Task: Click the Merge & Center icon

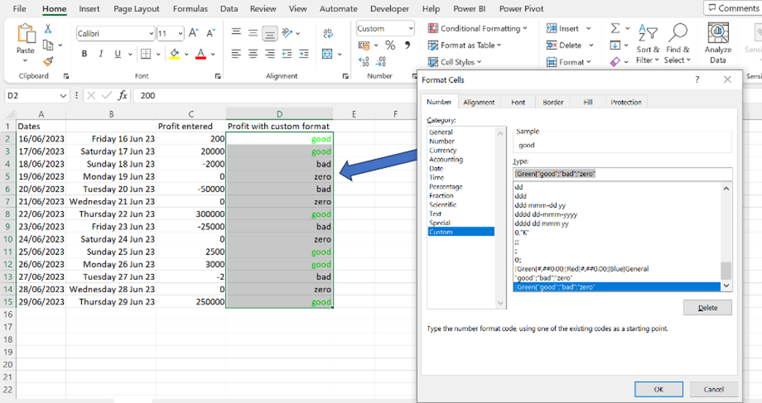Action: (x=327, y=54)
